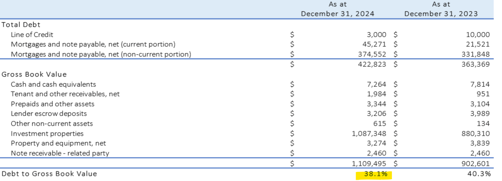The width and height of the screenshot is (502, 181).
Task: Click the 'Note receivable - related party' label
Action: tap(60, 153)
